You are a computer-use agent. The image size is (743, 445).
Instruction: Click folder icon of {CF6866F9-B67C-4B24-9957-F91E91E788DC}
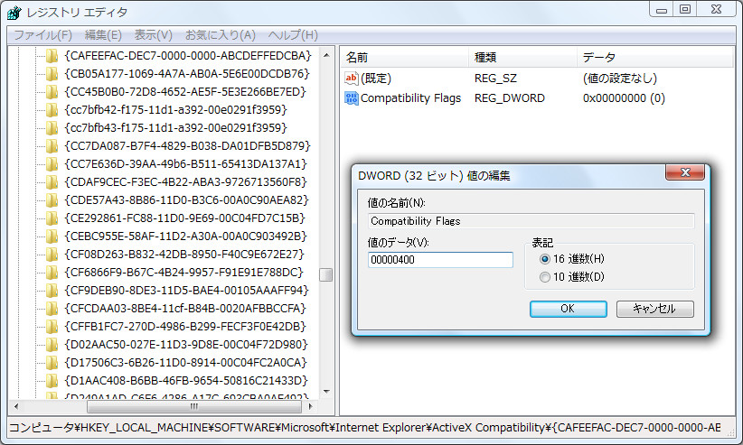tap(52, 273)
